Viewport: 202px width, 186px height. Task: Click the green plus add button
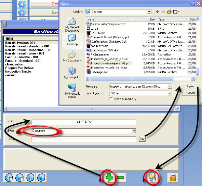tap(109, 177)
